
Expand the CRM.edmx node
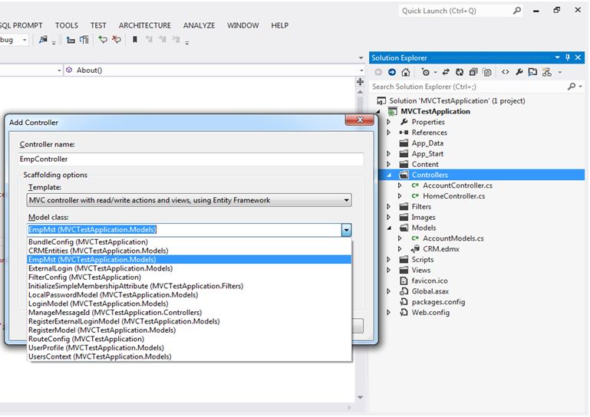pos(400,249)
